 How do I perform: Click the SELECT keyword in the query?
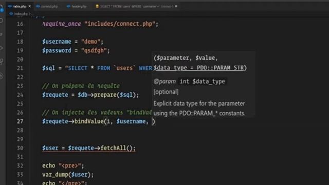(x=78, y=68)
